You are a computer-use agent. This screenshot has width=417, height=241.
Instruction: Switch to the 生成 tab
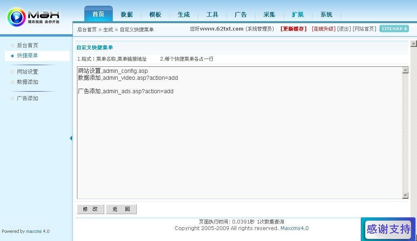[x=184, y=14]
